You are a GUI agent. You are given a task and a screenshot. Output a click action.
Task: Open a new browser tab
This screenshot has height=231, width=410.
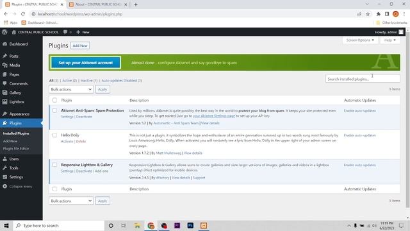(x=136, y=4)
